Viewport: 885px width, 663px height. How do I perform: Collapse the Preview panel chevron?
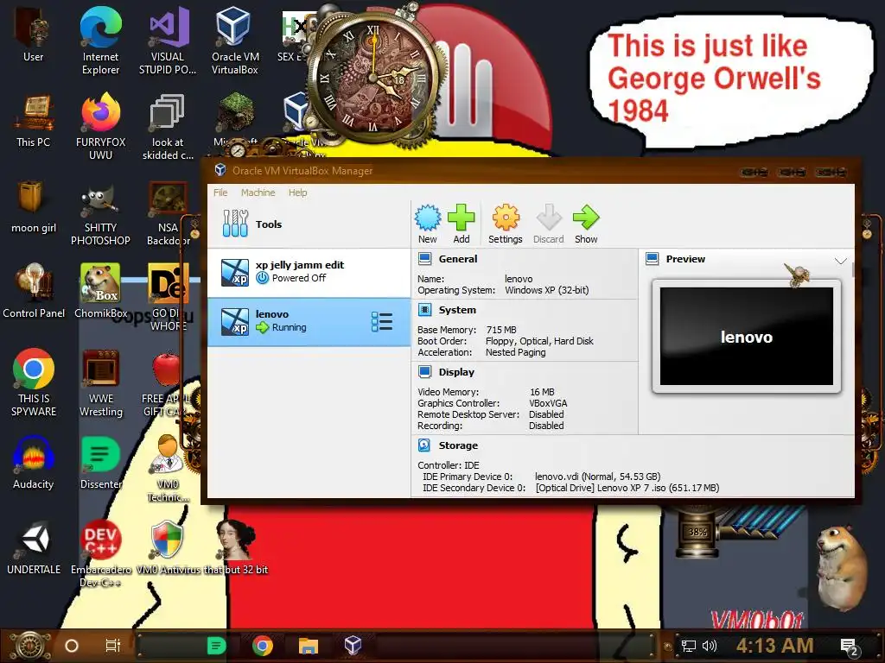(840, 260)
